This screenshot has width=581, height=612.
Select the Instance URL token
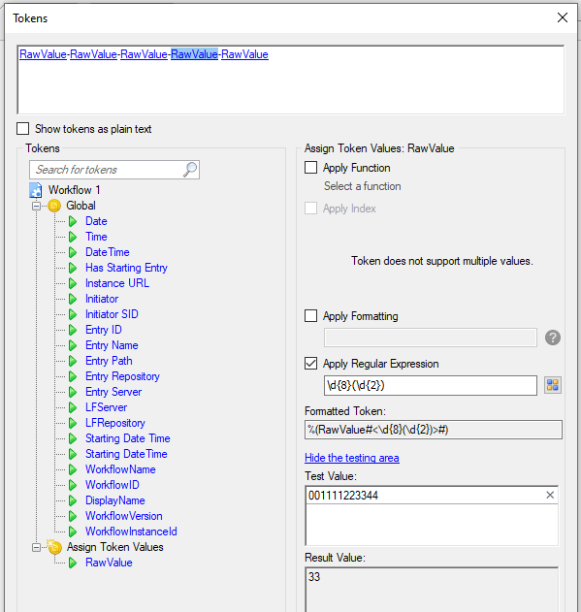click(x=117, y=283)
